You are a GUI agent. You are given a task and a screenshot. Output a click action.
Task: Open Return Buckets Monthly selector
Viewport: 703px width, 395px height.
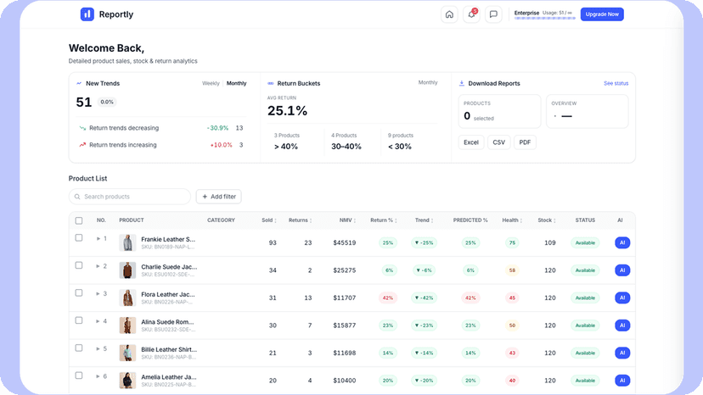428,82
